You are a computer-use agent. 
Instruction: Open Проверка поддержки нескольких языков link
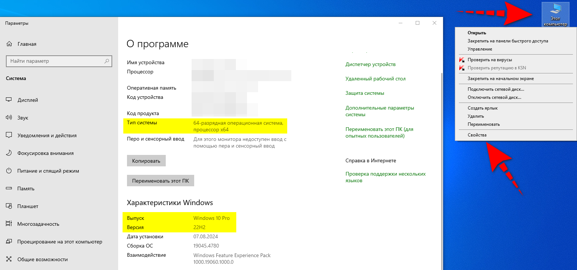click(x=385, y=177)
